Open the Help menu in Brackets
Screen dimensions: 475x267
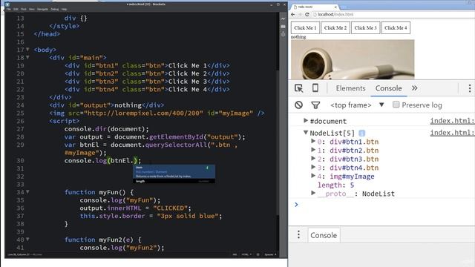64,10
